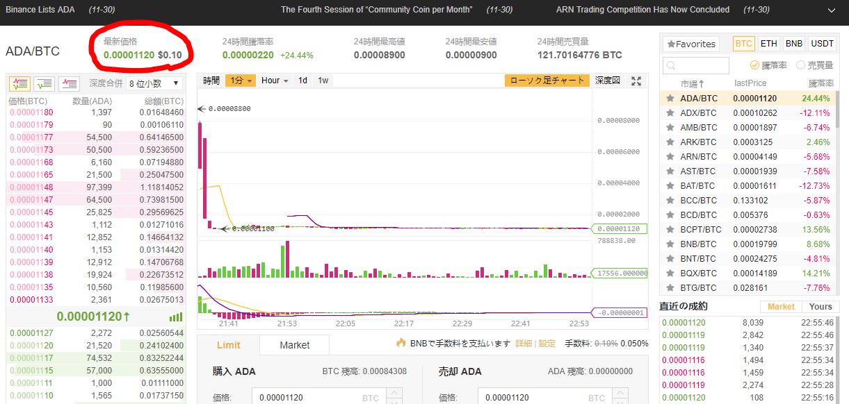The image size is (849, 404).
Task: Star the ARK/BTC pair as favorite
Action: (x=670, y=142)
